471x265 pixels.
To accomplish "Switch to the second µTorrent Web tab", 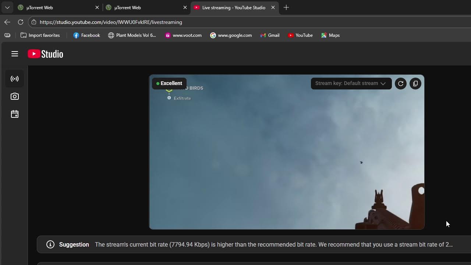I will (x=146, y=7).
